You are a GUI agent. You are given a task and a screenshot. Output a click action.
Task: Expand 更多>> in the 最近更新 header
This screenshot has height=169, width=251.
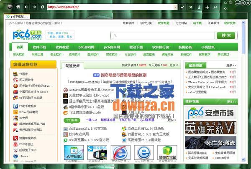click(x=174, y=65)
